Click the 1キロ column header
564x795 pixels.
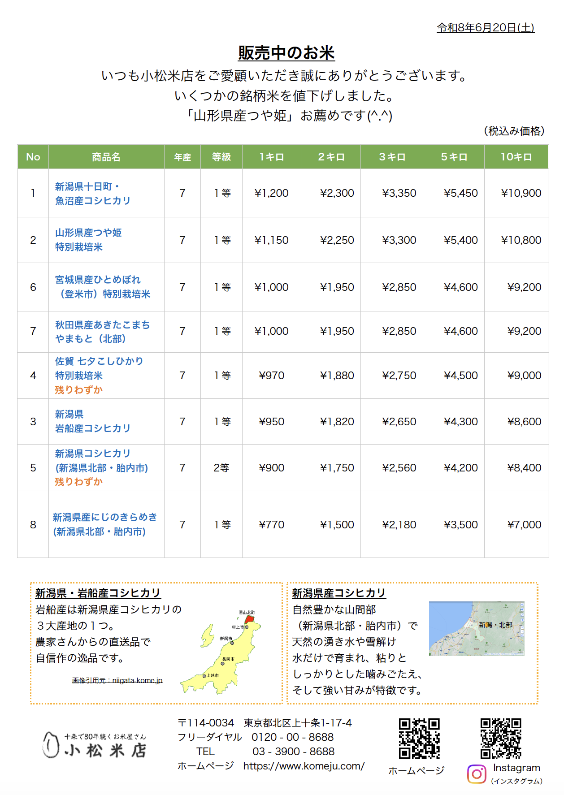coord(272,157)
